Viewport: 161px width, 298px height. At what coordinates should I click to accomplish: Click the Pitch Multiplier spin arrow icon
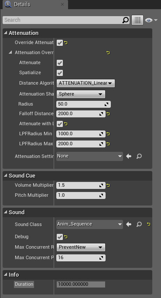tap(101, 195)
